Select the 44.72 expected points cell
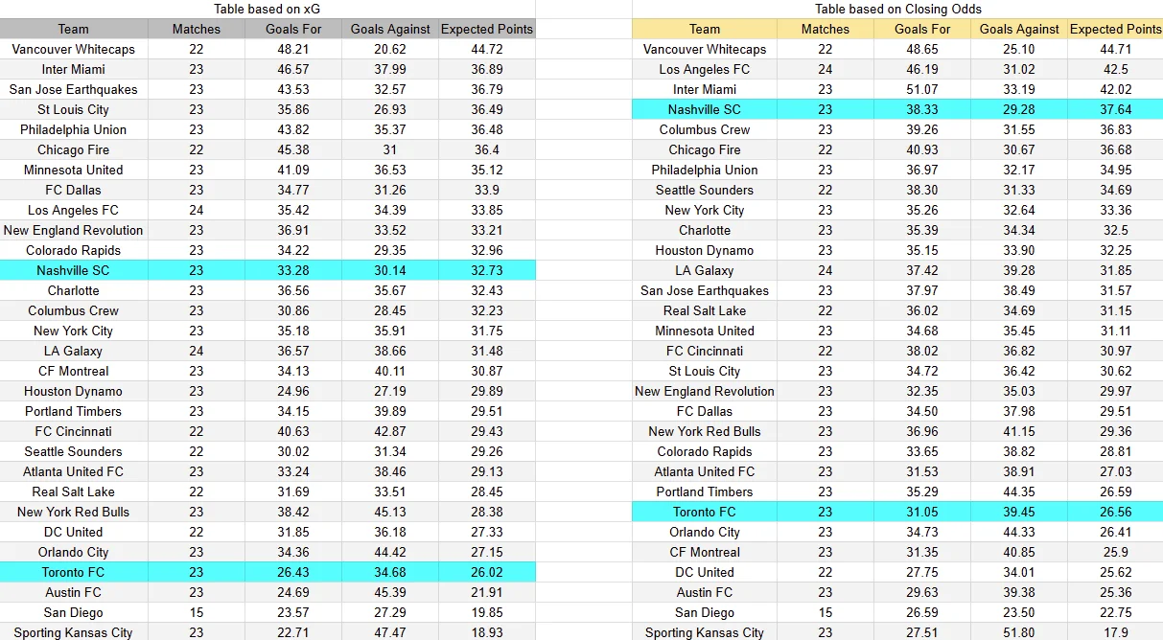The width and height of the screenshot is (1163, 640). click(x=487, y=49)
